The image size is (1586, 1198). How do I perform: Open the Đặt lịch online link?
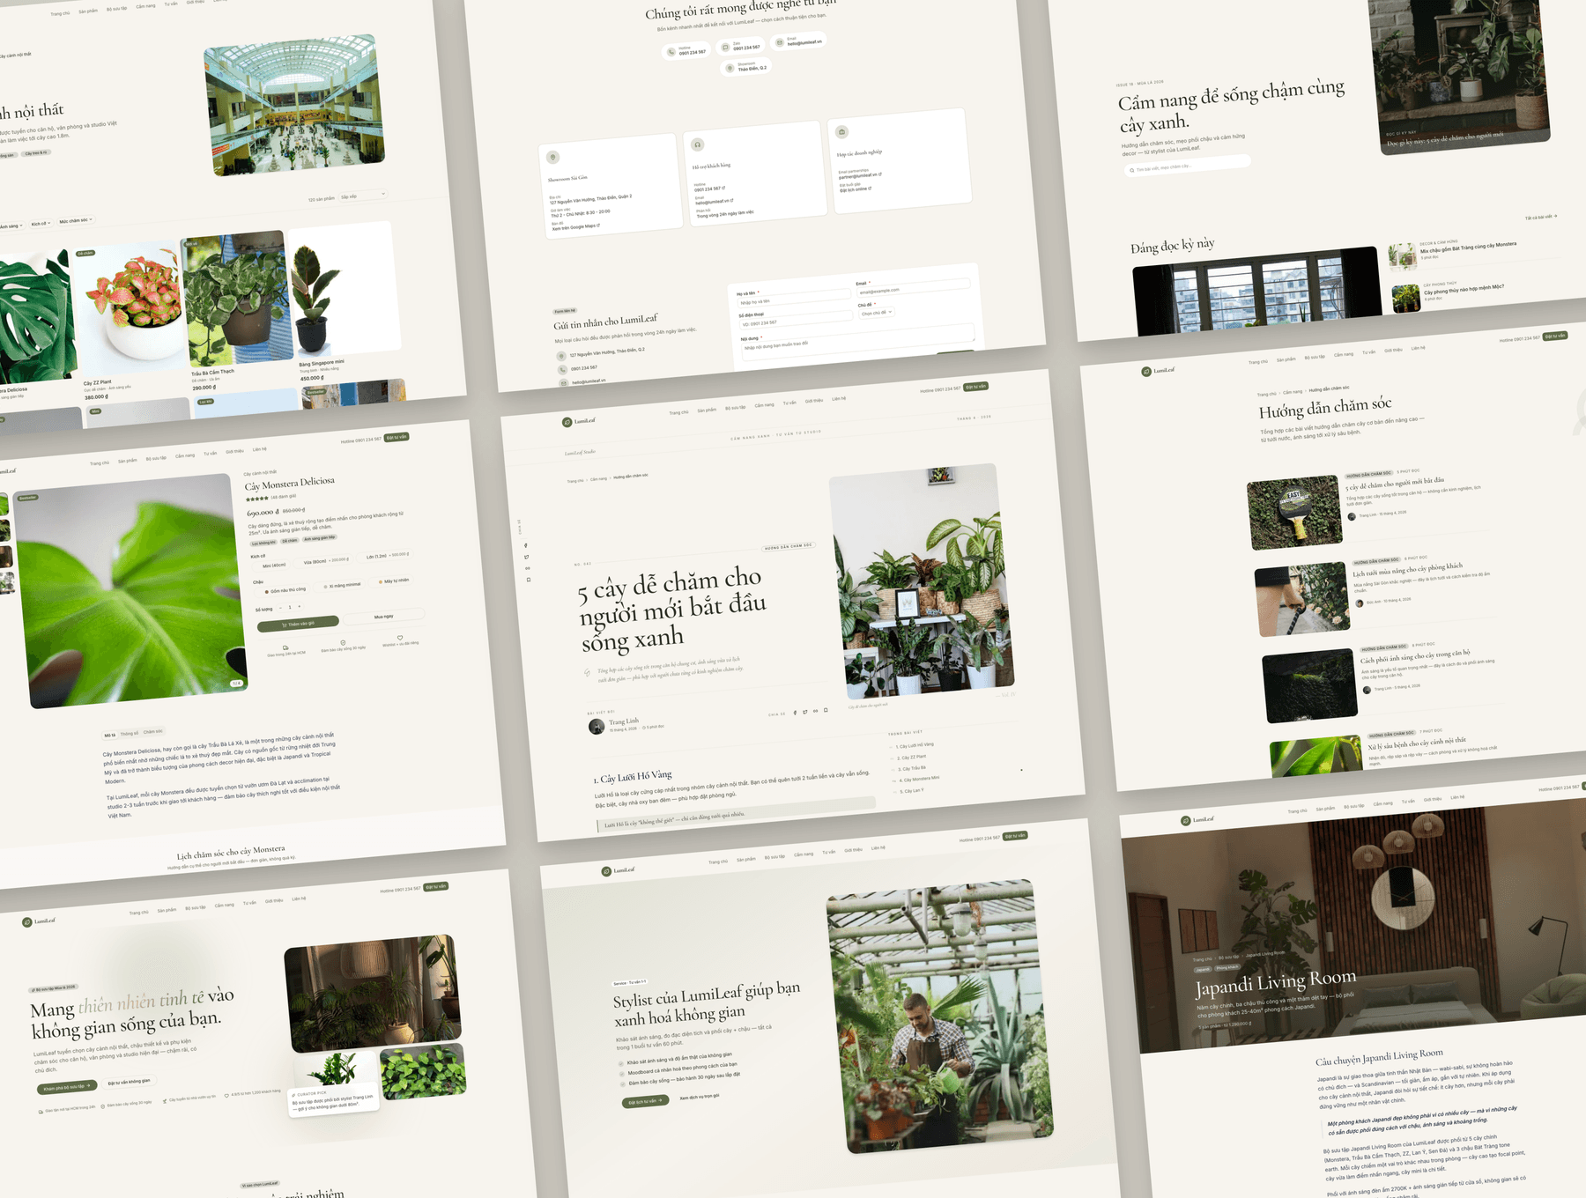pos(856,189)
